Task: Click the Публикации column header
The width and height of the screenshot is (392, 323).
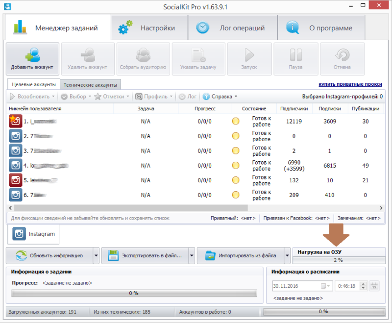Action: tap(366, 109)
